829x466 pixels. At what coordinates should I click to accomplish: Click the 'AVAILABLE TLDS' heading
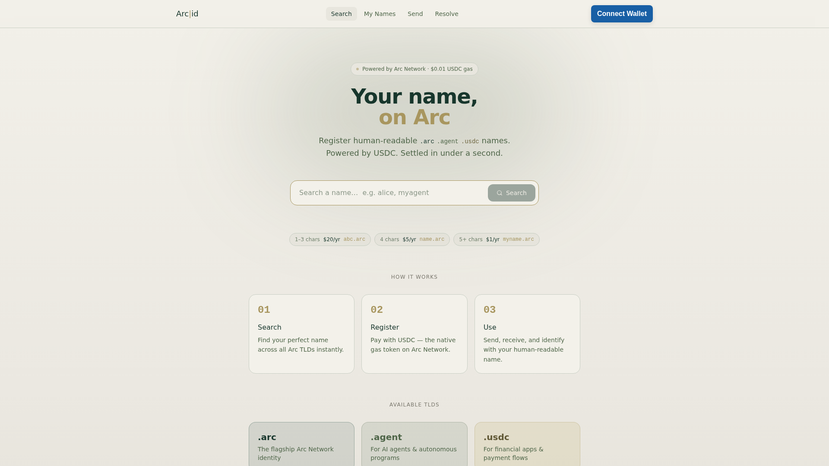414,405
